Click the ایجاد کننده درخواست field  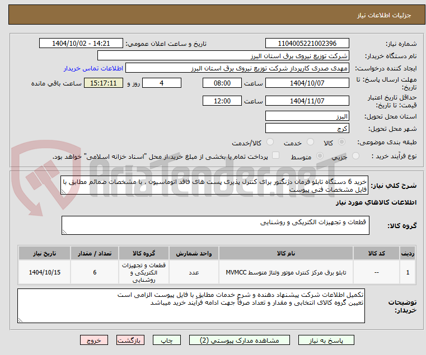237,68
